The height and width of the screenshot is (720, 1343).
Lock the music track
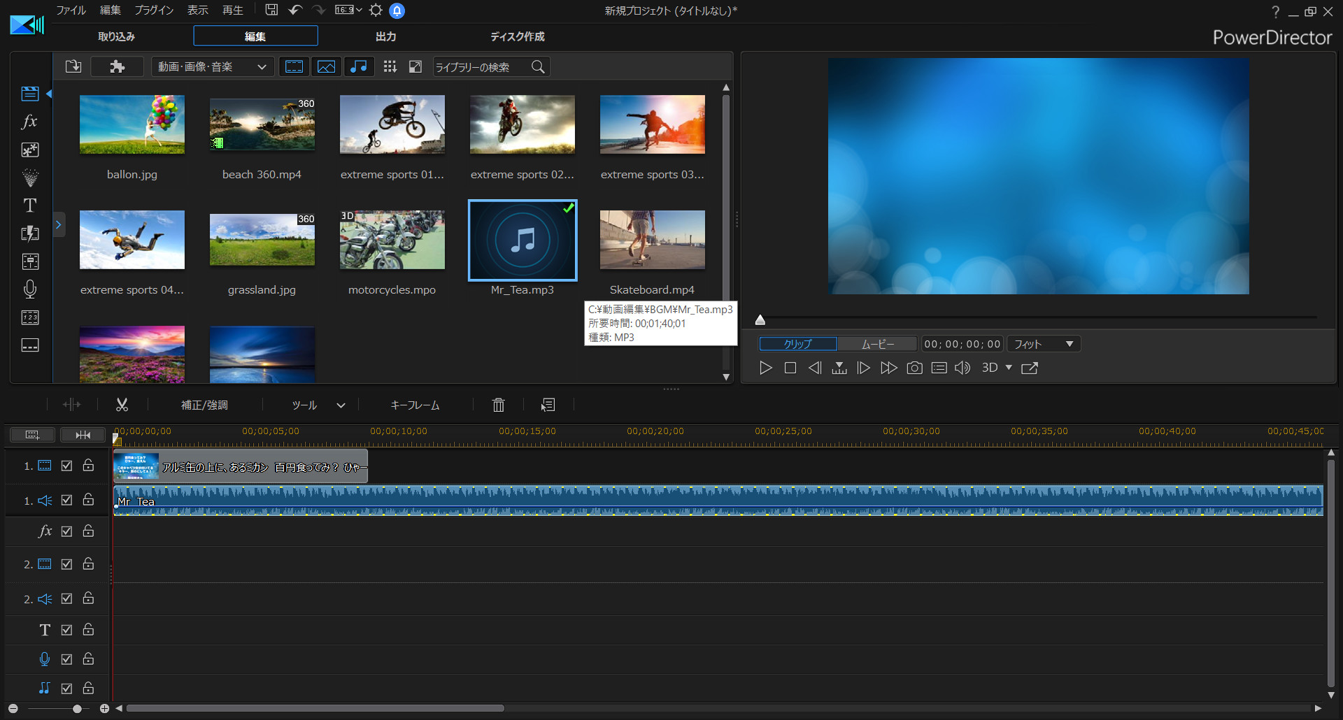88,688
